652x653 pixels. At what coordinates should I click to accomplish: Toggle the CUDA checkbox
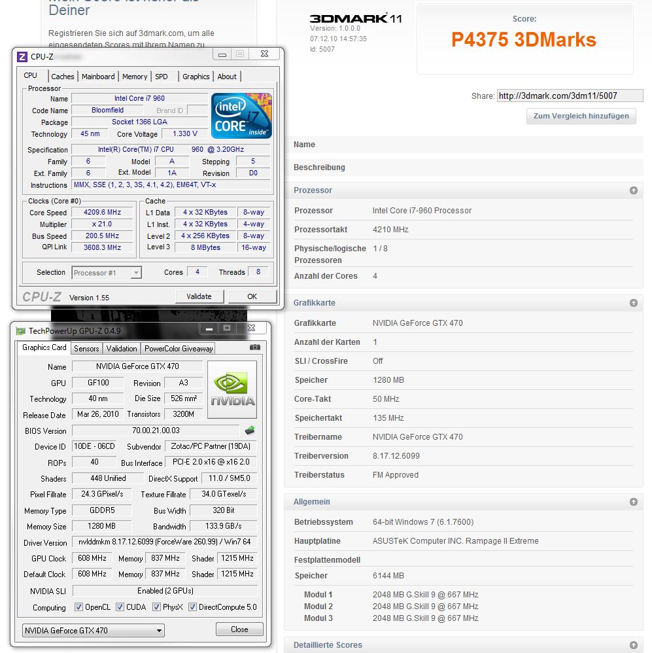coord(120,607)
